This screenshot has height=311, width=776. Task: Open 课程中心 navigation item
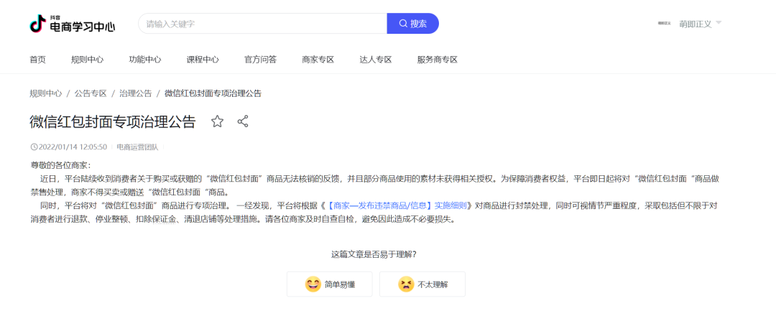pyautogui.click(x=203, y=60)
